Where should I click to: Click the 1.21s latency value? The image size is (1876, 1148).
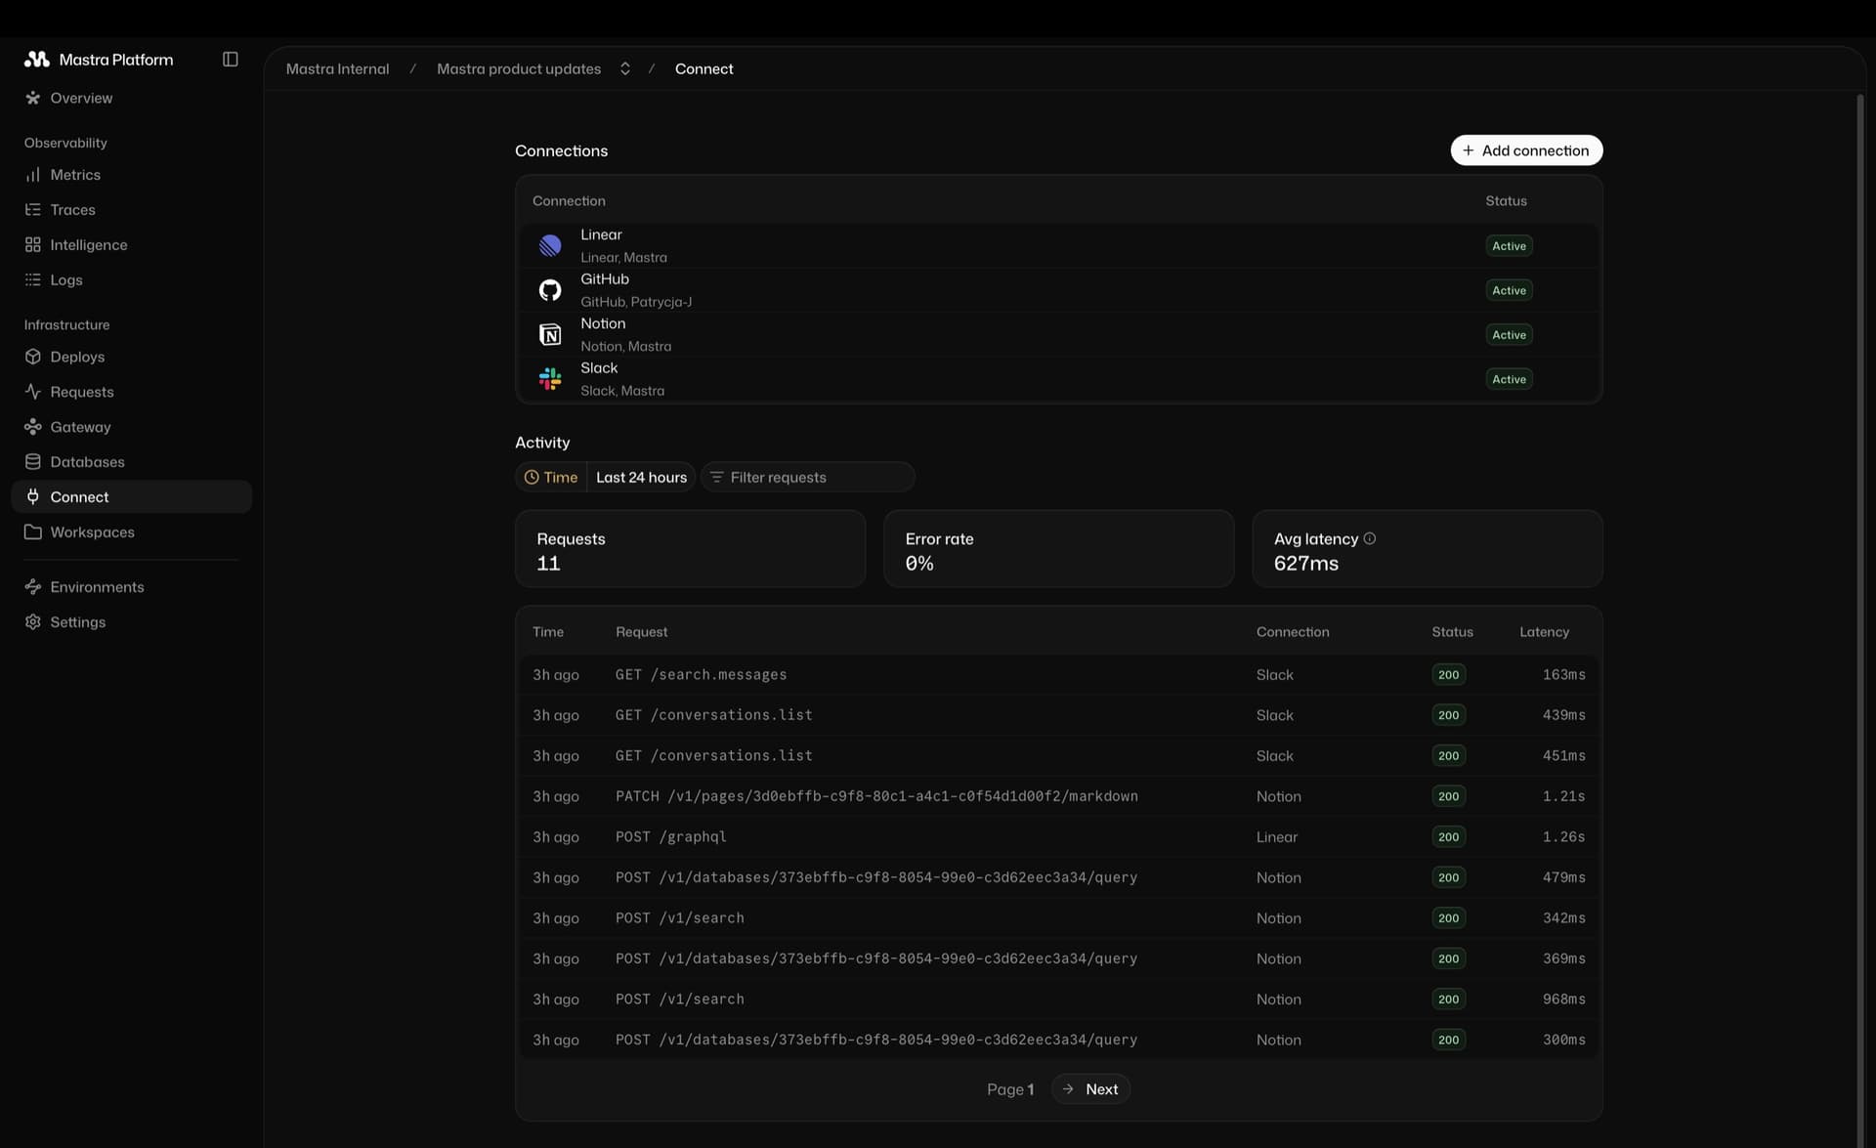point(1563,796)
